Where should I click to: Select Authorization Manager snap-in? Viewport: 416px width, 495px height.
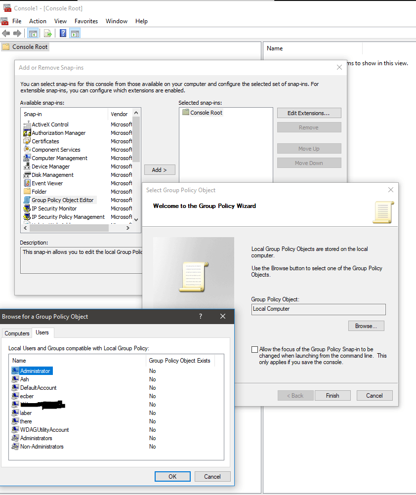click(x=55, y=133)
